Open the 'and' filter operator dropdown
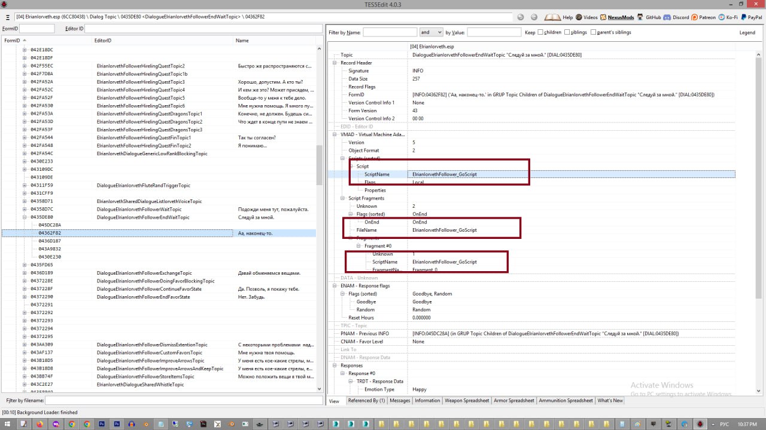Screen dimensions: 766x430 click(x=431, y=32)
